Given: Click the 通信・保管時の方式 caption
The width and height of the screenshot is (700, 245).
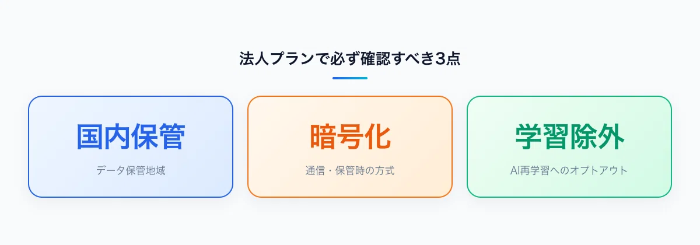Looking at the screenshot, I should click(350, 171).
